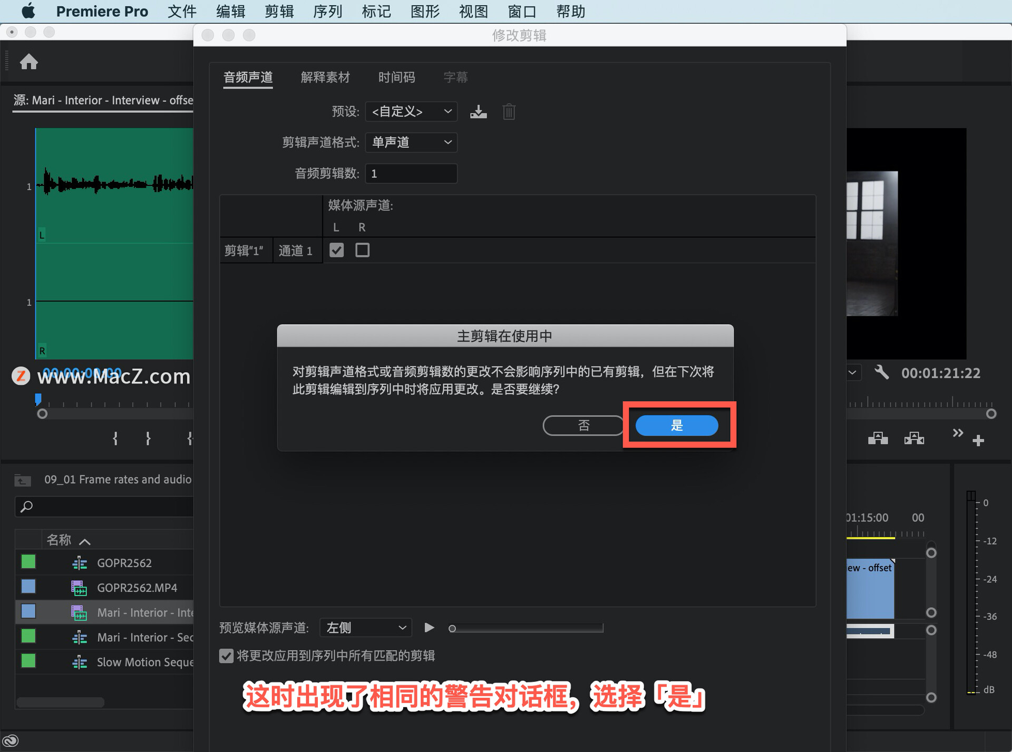Toggle R channel checkbox for剪辑1
Screen dimensions: 1012x752
(x=362, y=251)
